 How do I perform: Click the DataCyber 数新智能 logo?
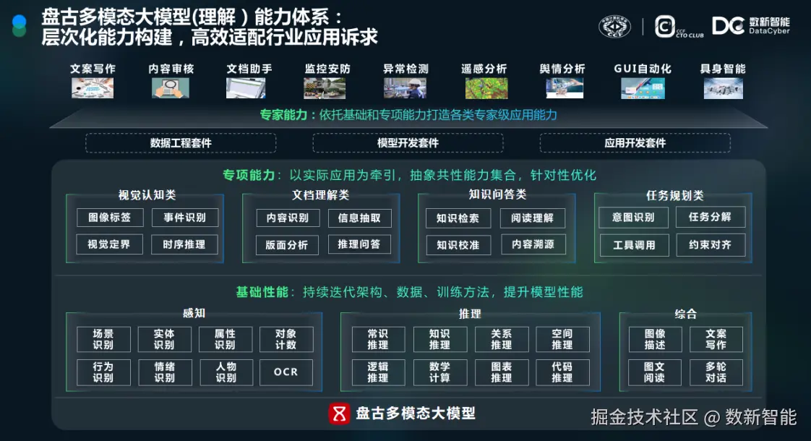pyautogui.click(x=751, y=25)
